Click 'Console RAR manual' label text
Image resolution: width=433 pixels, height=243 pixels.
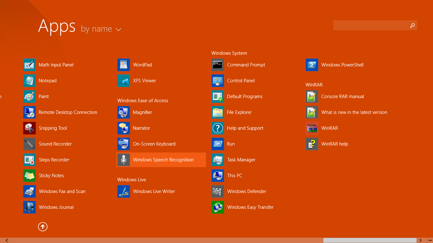coord(343,97)
